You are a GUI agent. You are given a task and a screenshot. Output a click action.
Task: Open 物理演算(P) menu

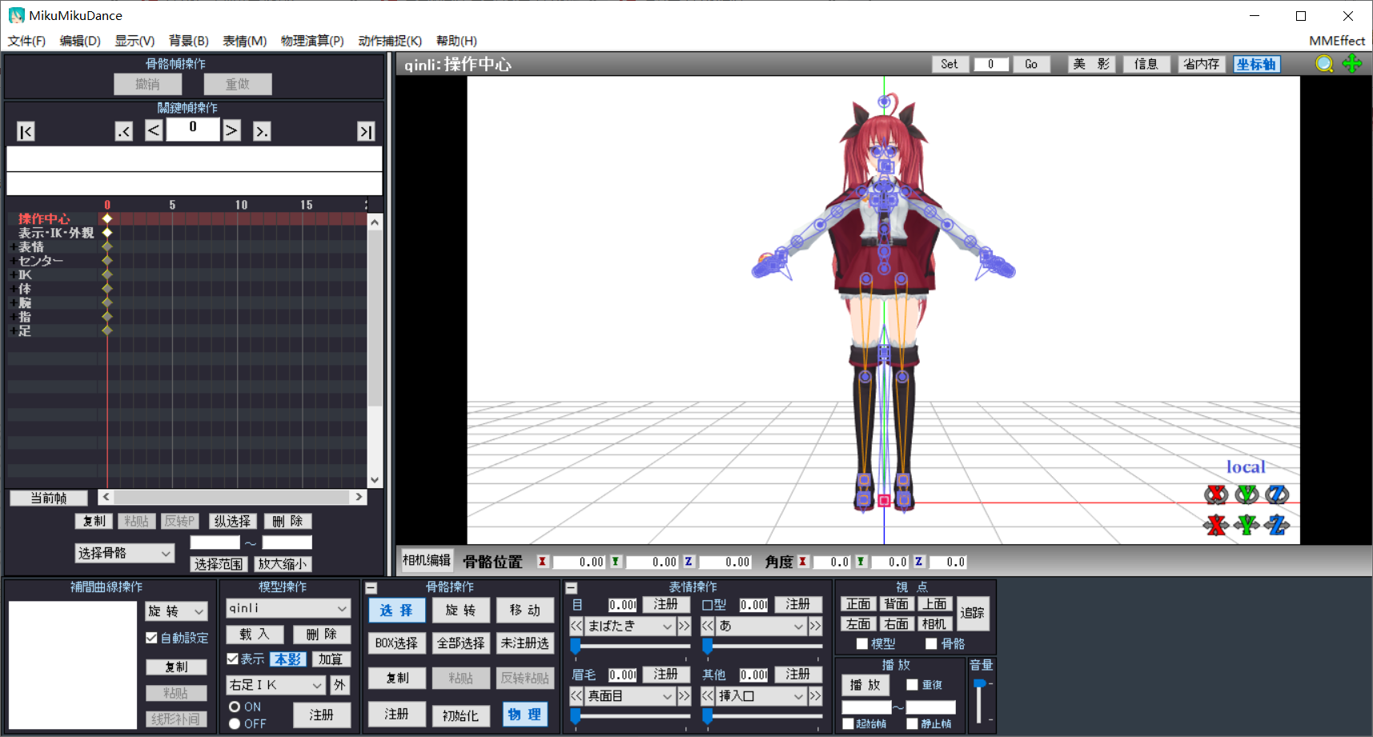point(312,41)
